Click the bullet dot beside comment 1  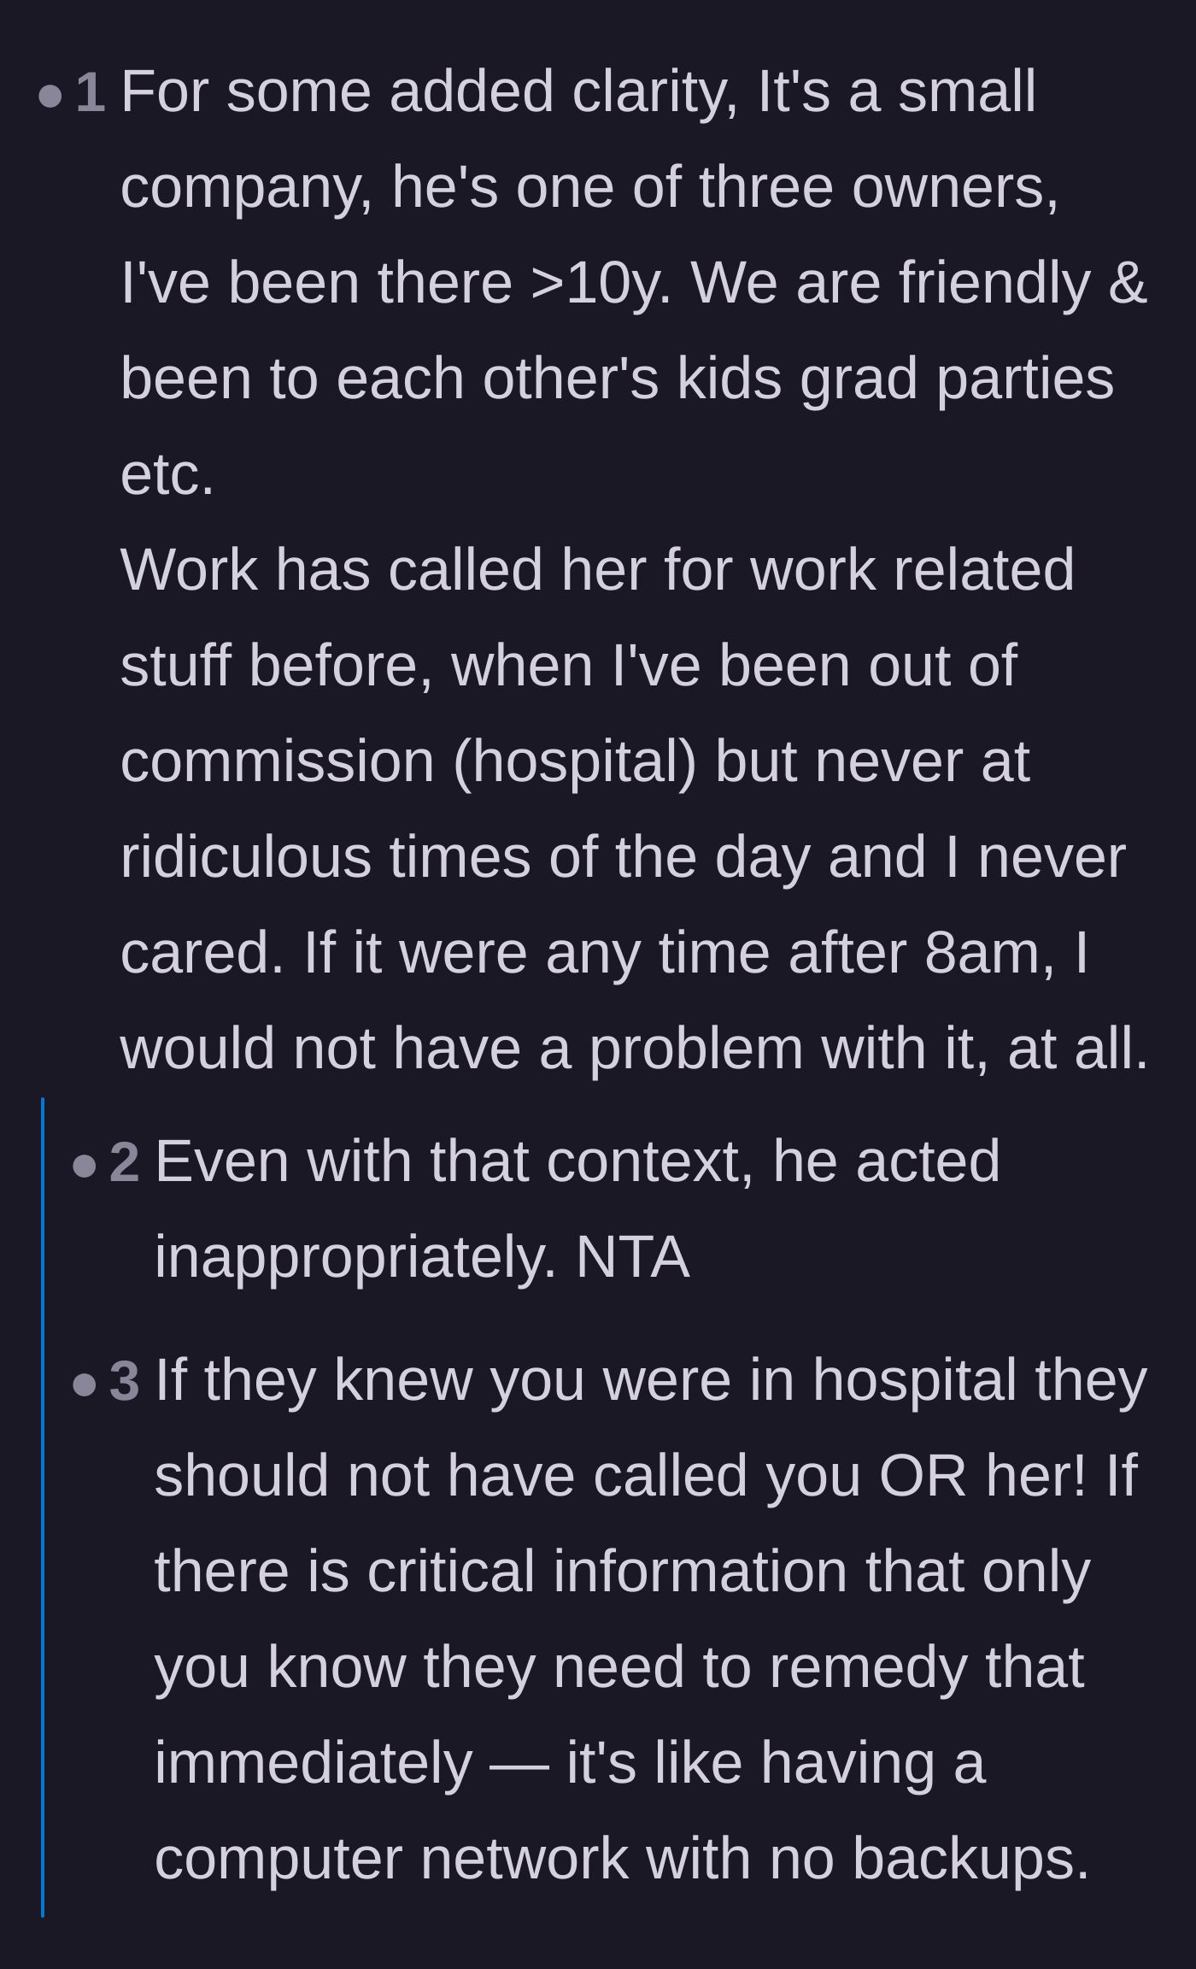coord(50,94)
